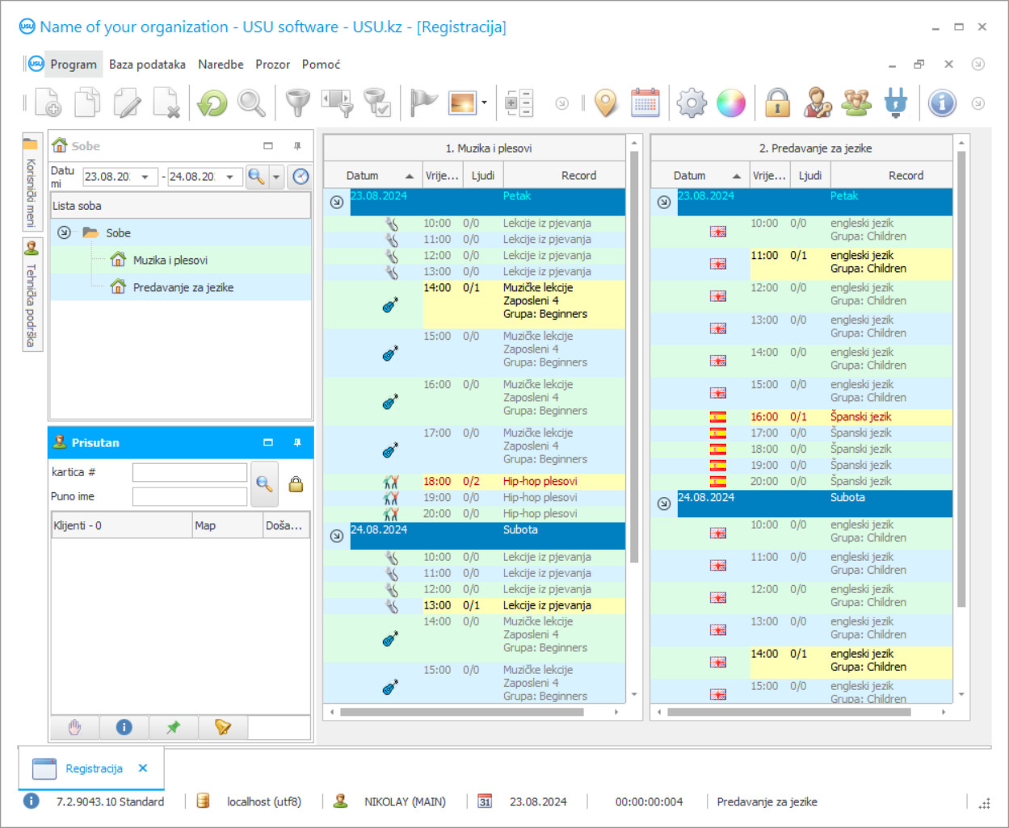Open the start date dropdown 23.08
Viewport: 1009px width, 828px height.
click(145, 177)
